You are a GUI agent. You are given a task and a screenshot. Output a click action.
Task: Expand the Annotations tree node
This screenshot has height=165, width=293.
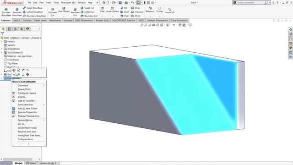pyautogui.click(x=2, y=49)
